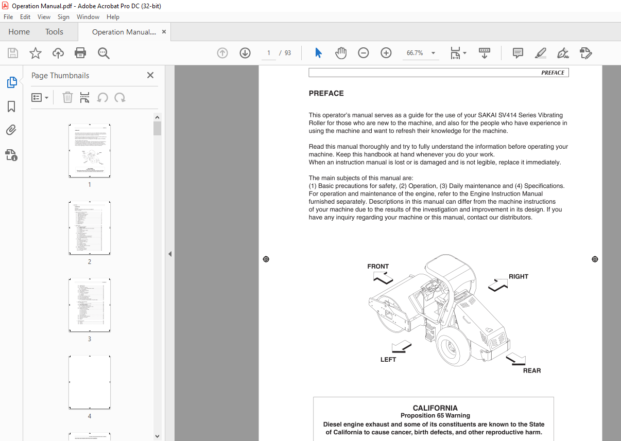
Task: Select page 1 thumbnail
Action: [x=90, y=151]
